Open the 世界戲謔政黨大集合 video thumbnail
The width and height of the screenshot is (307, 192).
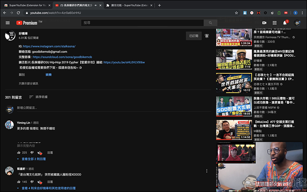coord(234,83)
